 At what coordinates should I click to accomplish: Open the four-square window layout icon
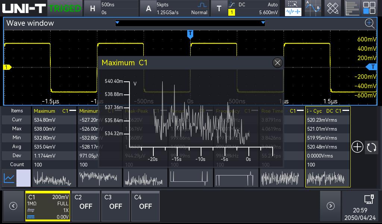(x=369, y=8)
